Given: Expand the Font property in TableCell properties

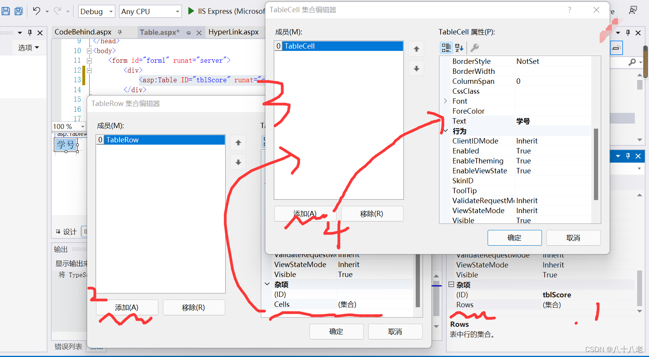Looking at the screenshot, I should [446, 101].
